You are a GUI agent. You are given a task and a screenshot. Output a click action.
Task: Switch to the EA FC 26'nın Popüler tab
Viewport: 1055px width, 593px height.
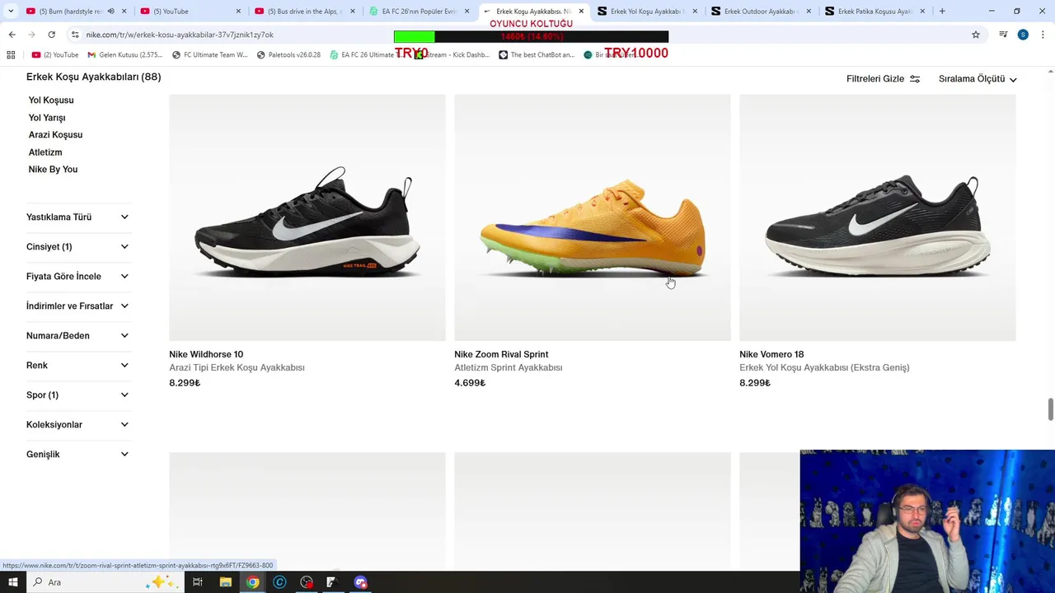pyautogui.click(x=419, y=12)
